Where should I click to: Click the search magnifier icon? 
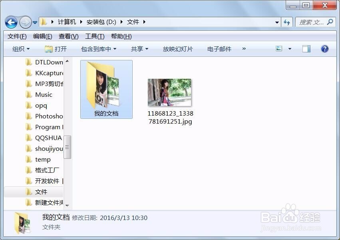pos(331,22)
